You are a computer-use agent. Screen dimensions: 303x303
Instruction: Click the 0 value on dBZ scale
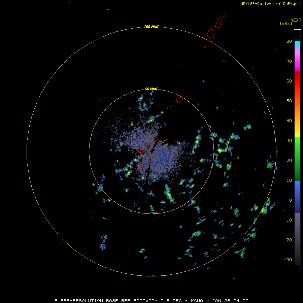(x=291, y=200)
